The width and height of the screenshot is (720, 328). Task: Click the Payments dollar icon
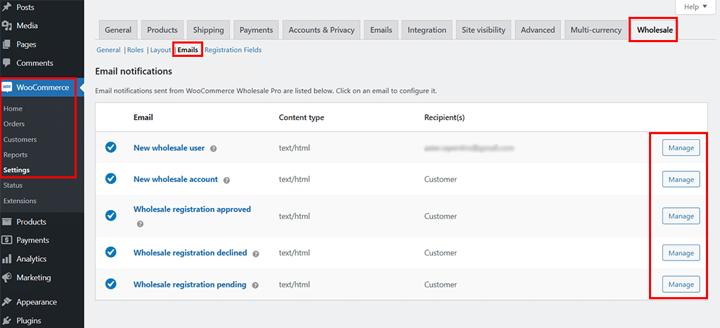click(x=6, y=240)
